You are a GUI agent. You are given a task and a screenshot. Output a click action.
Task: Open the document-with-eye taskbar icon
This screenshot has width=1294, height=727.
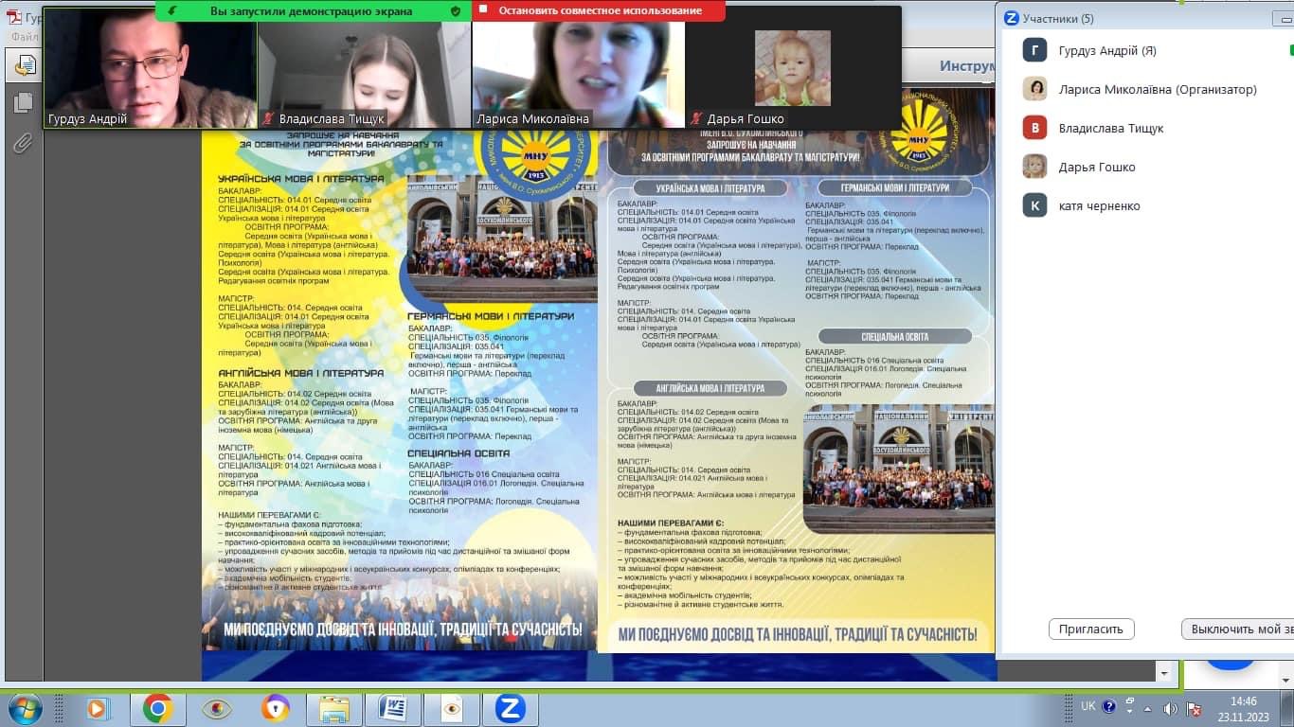coord(451,708)
